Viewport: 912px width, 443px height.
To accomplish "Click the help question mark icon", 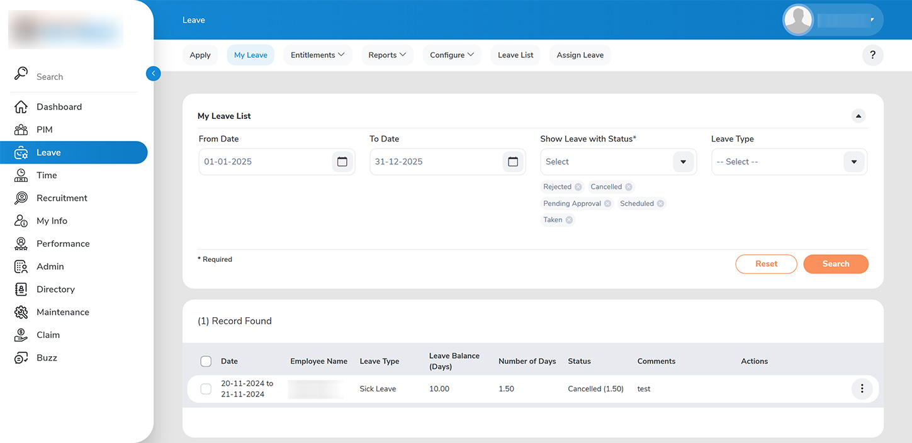I will click(x=872, y=55).
